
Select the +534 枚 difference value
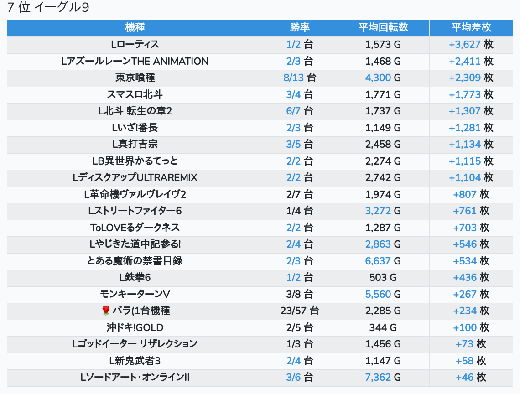pos(471,261)
